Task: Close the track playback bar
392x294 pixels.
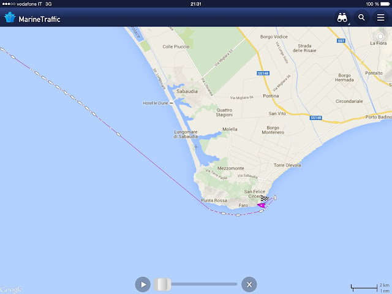Action: coord(249,284)
